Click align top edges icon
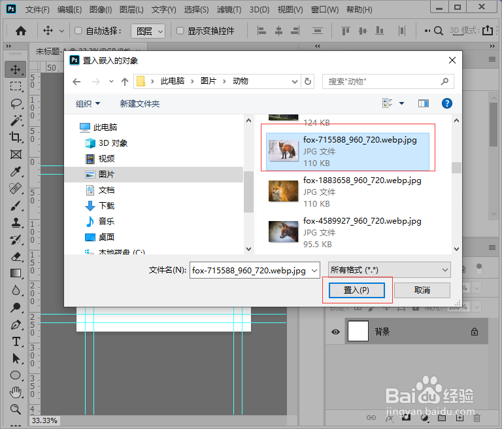This screenshot has width=502, height=429. pos(345,31)
